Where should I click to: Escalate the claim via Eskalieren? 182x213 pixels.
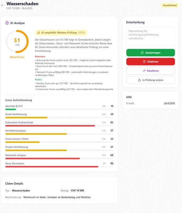pyautogui.click(x=150, y=71)
